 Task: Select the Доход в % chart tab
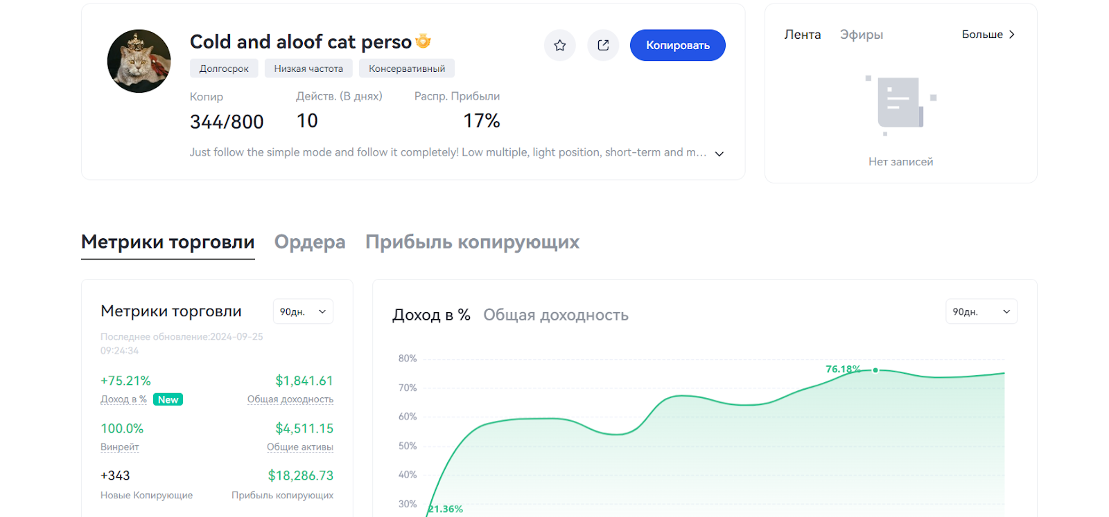431,316
